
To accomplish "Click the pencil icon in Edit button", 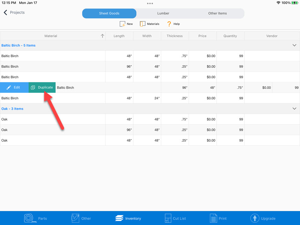I will 9,87.
